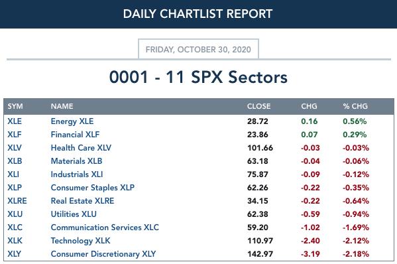Open Financial XLF name link
Image resolution: width=397 pixels, height=264 pixels.
pyautogui.click(x=75, y=134)
